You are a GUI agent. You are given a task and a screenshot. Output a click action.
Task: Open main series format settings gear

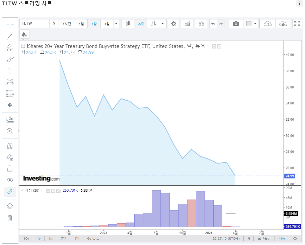[219, 46]
